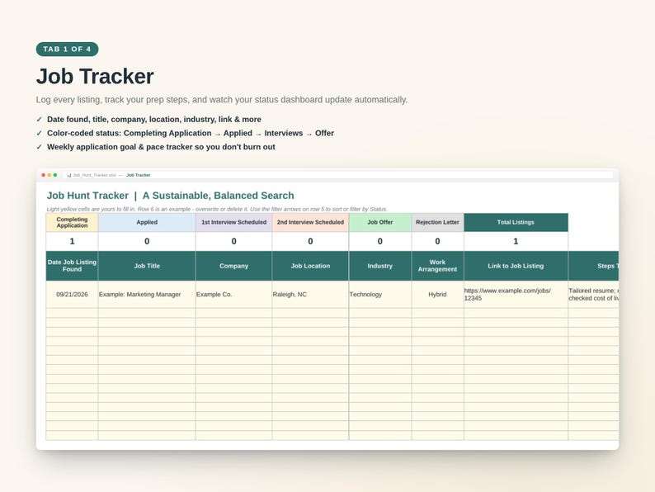Click the 'Job Tracker' tab name in title bar

139,175
